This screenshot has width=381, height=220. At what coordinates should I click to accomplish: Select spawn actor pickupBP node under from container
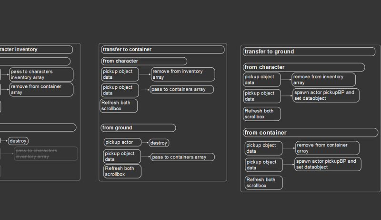point(328,164)
